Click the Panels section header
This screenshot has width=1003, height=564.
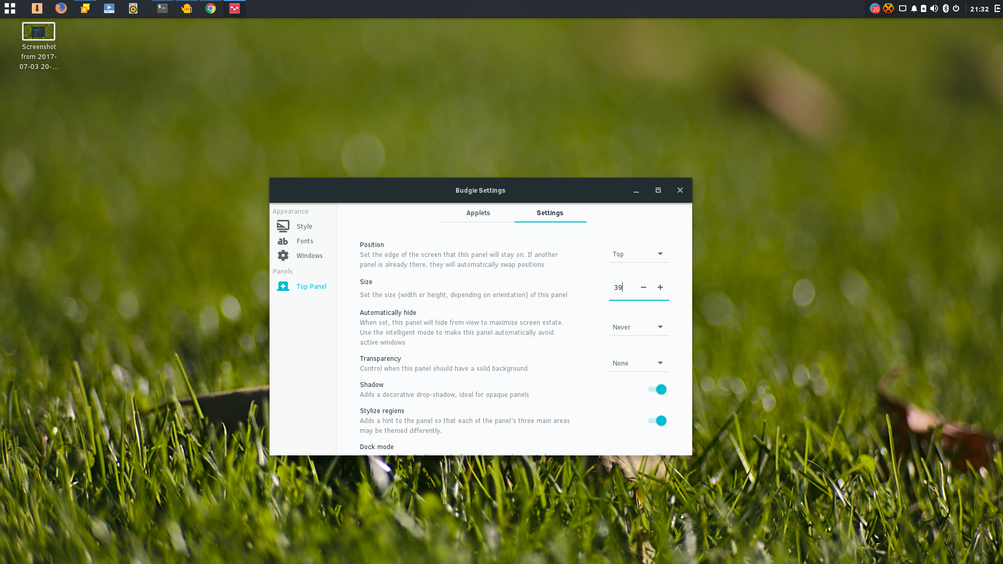283,271
